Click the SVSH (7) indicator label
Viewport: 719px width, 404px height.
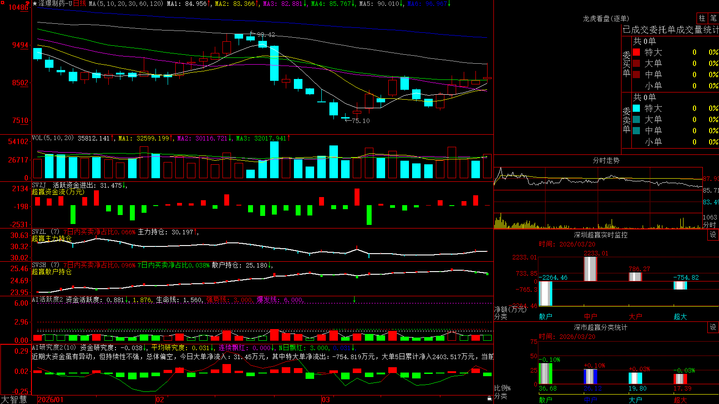pos(46,265)
